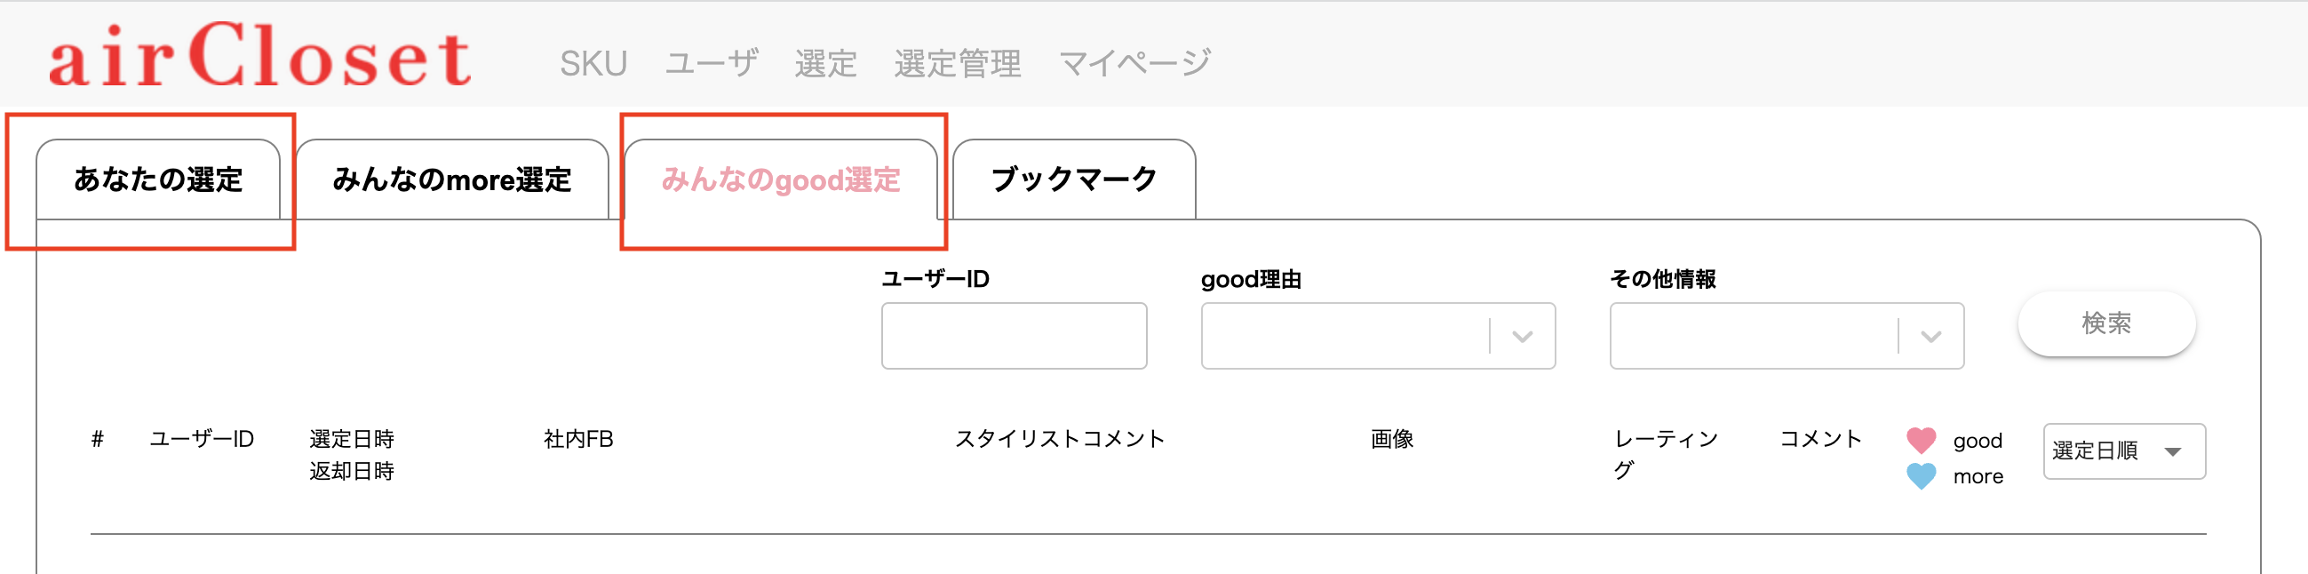This screenshot has width=2308, height=574.
Task: Select the みんなのmore選定 tab
Action: coord(451,180)
